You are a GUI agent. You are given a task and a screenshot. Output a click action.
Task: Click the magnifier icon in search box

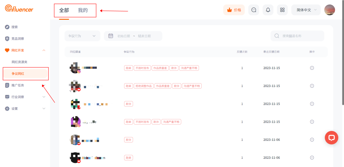[277, 36]
